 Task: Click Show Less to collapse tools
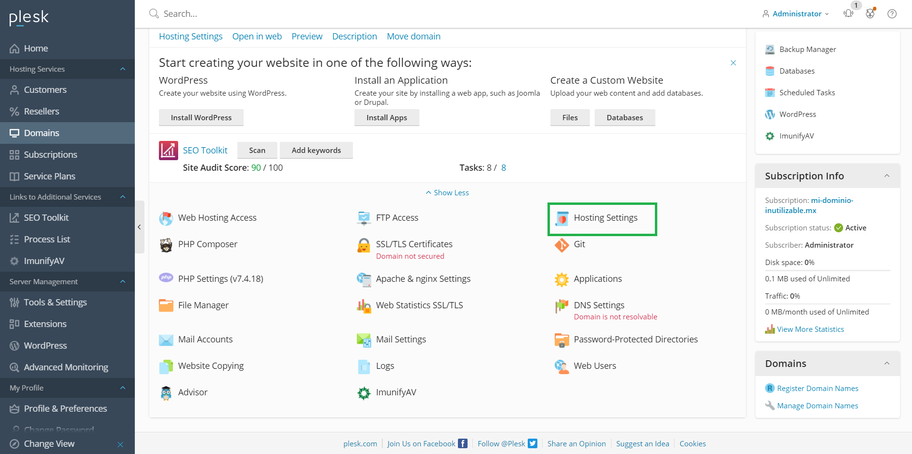coord(447,193)
